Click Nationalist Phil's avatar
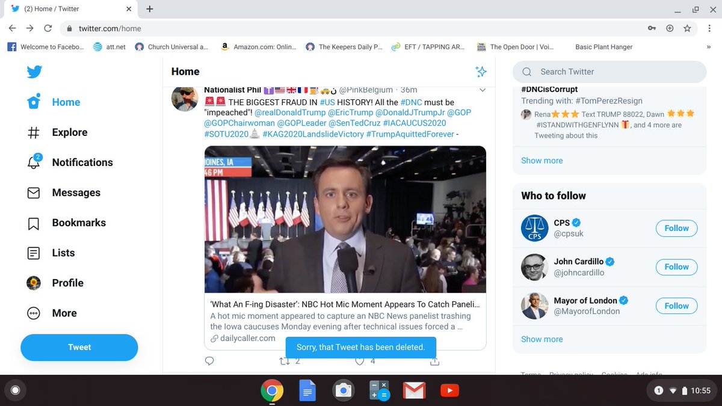Image resolution: width=722 pixels, height=406 pixels. pos(185,98)
